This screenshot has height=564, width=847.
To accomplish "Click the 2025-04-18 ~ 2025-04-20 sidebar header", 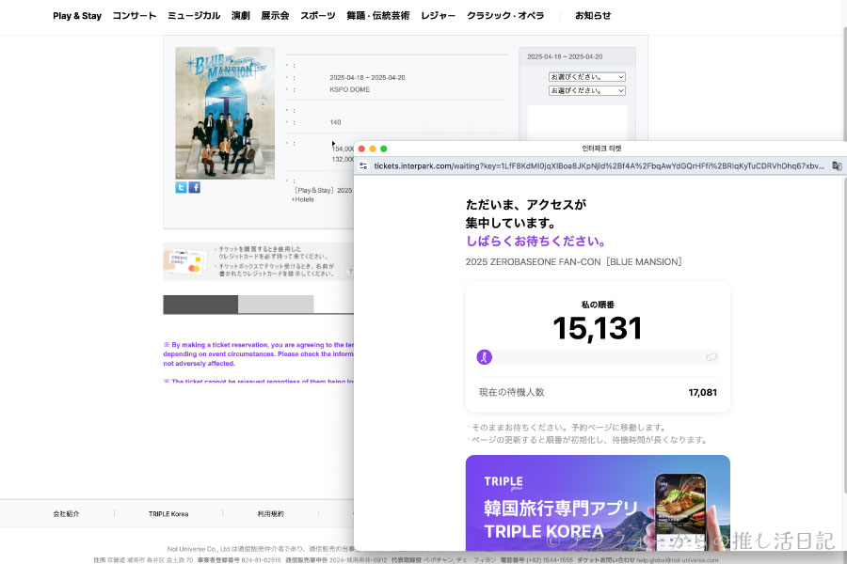I will coord(565,56).
